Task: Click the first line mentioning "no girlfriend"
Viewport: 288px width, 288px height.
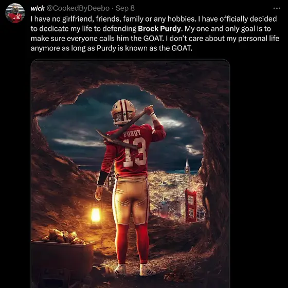Action: click(x=154, y=19)
